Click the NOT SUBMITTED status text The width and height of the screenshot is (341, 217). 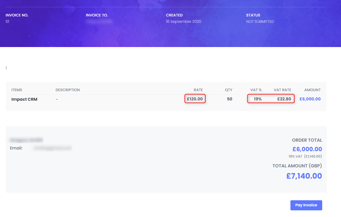pyautogui.click(x=260, y=21)
